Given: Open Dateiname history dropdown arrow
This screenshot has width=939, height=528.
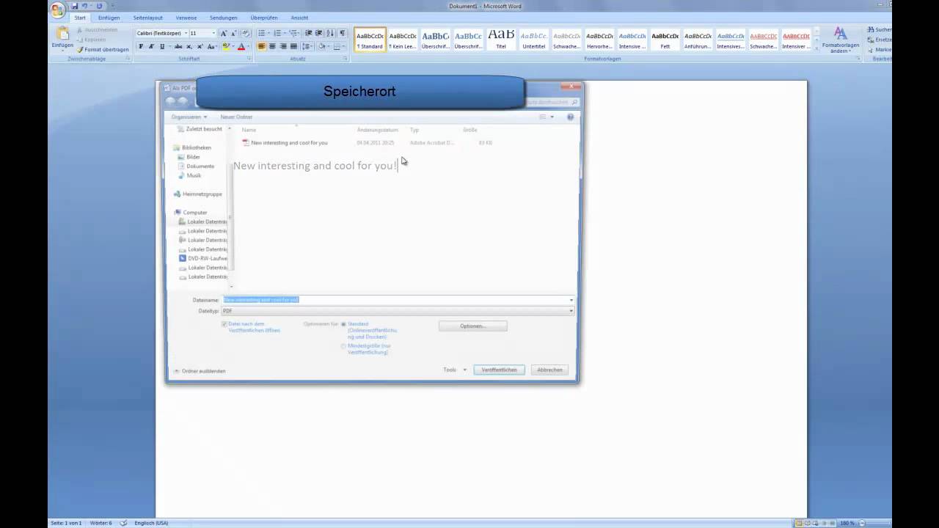Looking at the screenshot, I should (x=571, y=300).
